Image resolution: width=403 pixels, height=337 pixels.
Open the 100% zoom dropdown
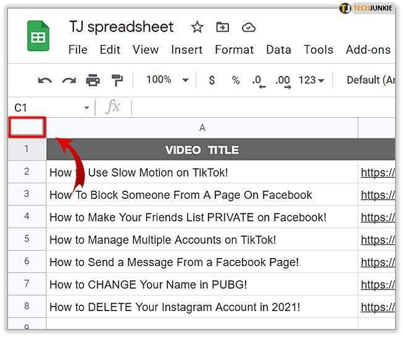(167, 80)
